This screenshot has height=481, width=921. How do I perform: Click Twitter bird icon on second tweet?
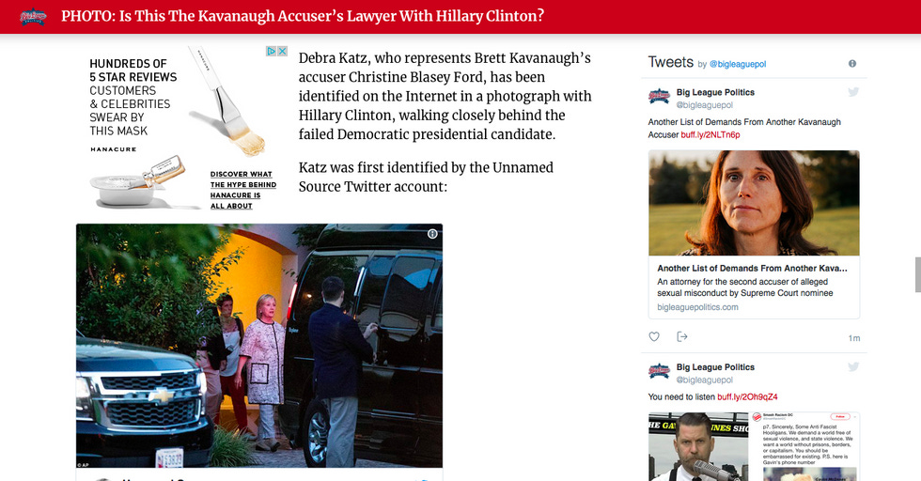pyautogui.click(x=853, y=366)
